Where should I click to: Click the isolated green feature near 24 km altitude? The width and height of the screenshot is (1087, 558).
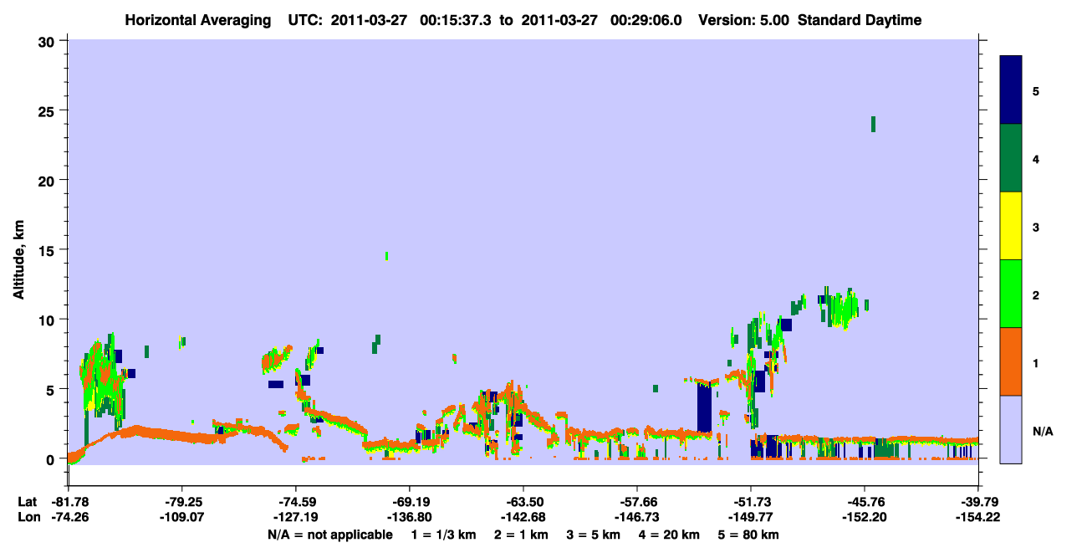873,124
